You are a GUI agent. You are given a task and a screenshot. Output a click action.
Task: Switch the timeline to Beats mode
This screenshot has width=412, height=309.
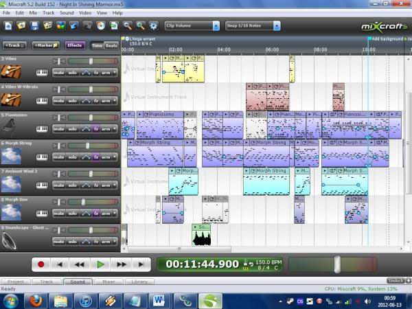111,46
